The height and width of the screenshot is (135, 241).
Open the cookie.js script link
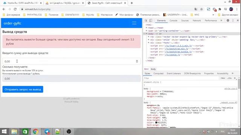[172, 55]
